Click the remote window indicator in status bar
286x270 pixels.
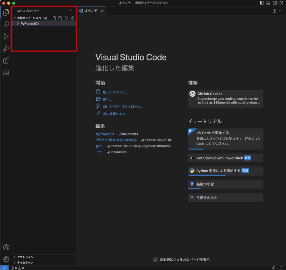[4, 268]
